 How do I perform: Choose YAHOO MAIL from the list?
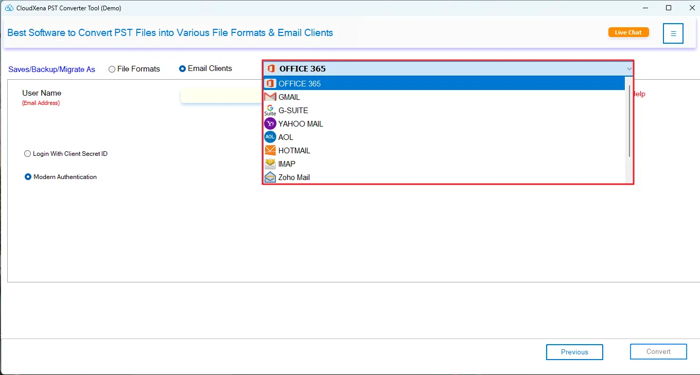click(301, 124)
